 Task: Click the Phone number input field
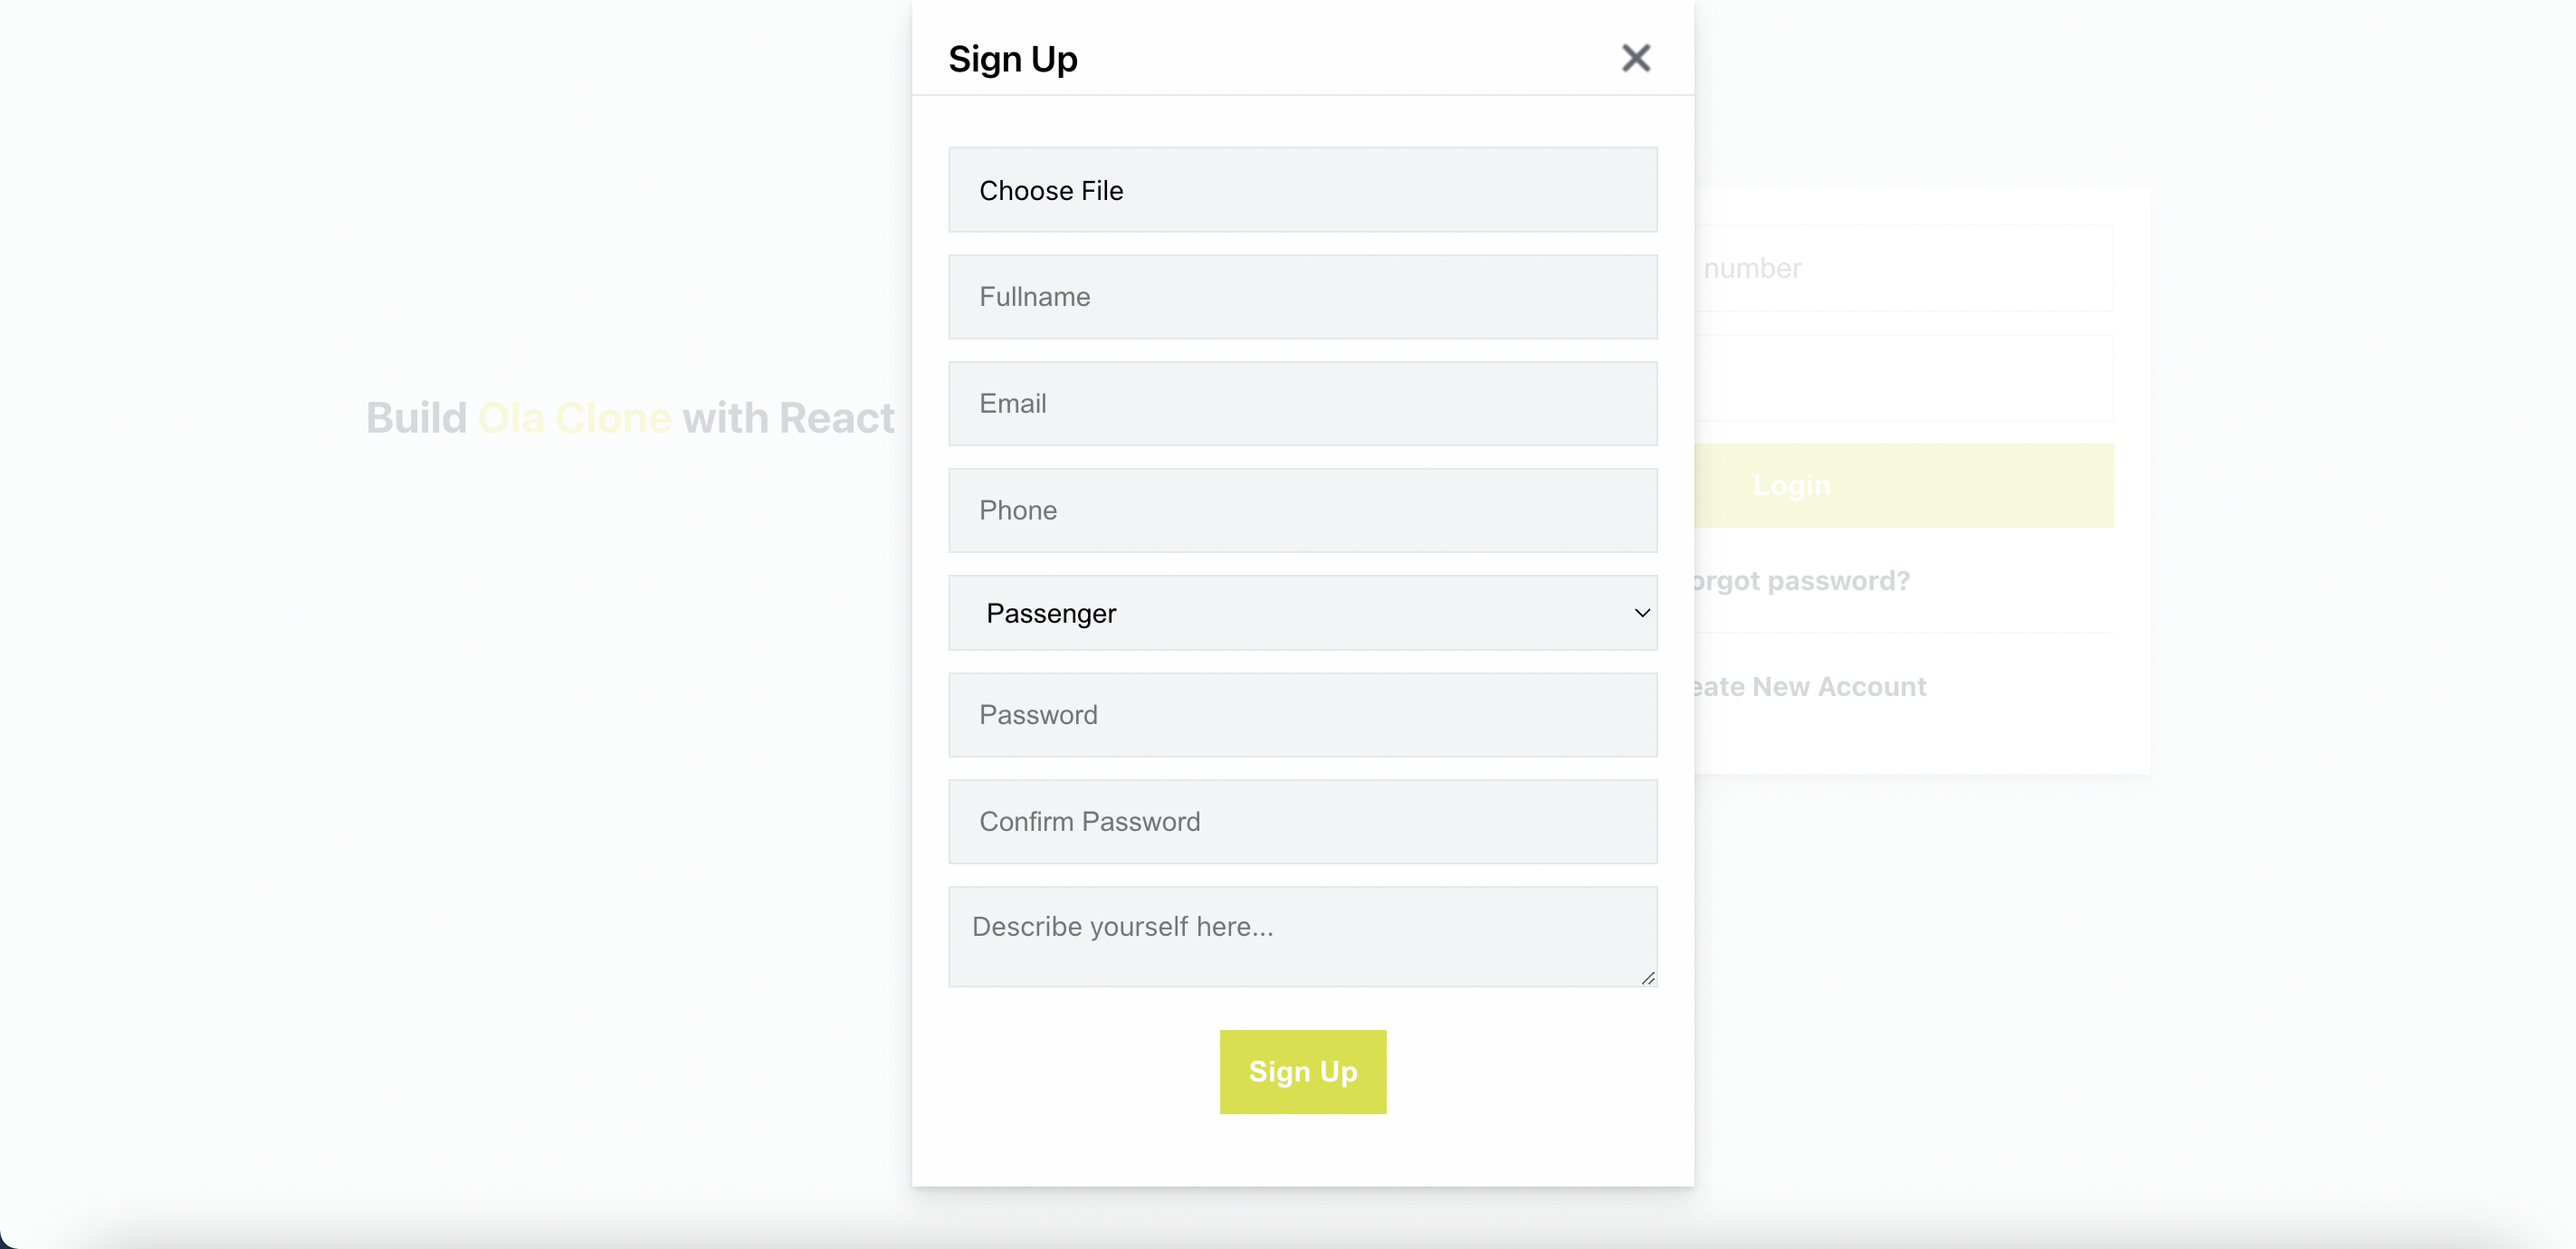tap(1302, 508)
